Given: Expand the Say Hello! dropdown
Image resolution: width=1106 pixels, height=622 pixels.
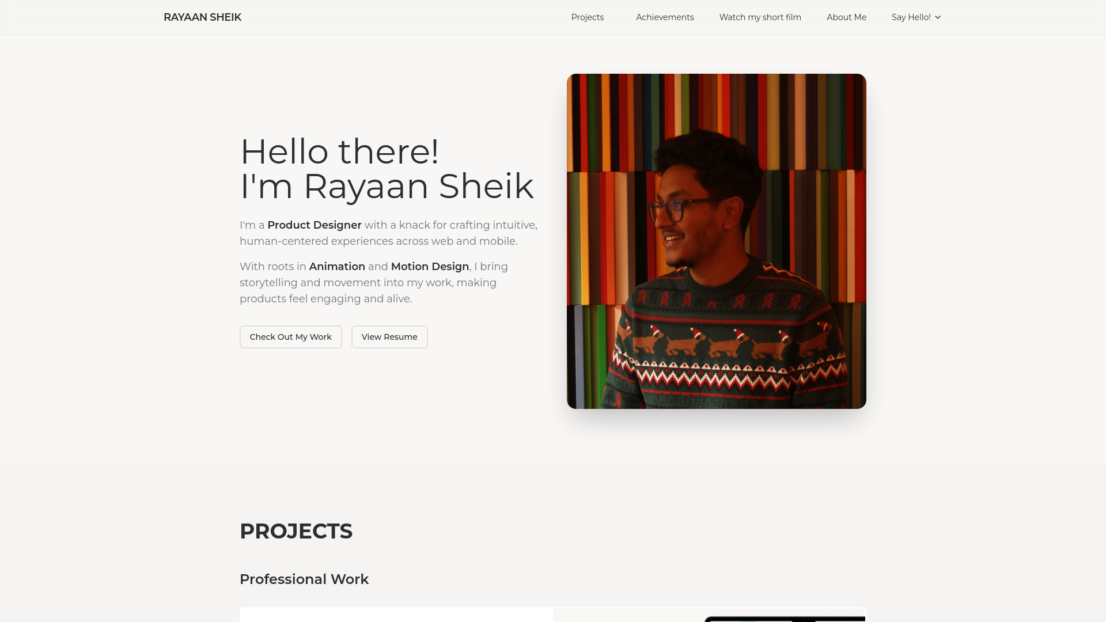Looking at the screenshot, I should pos(916,17).
